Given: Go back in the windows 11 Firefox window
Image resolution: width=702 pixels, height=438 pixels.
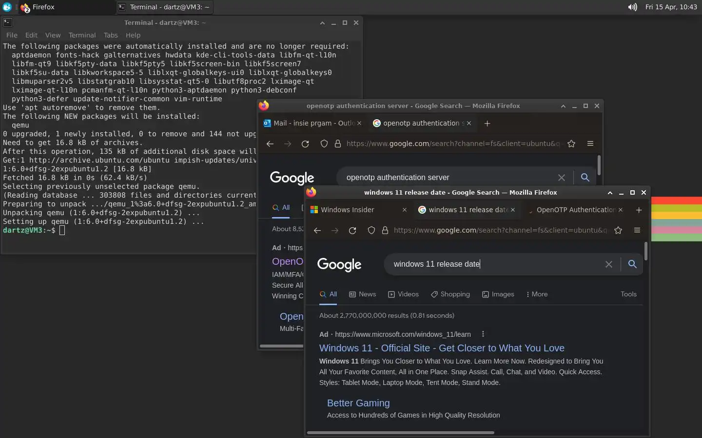Looking at the screenshot, I should click(317, 230).
